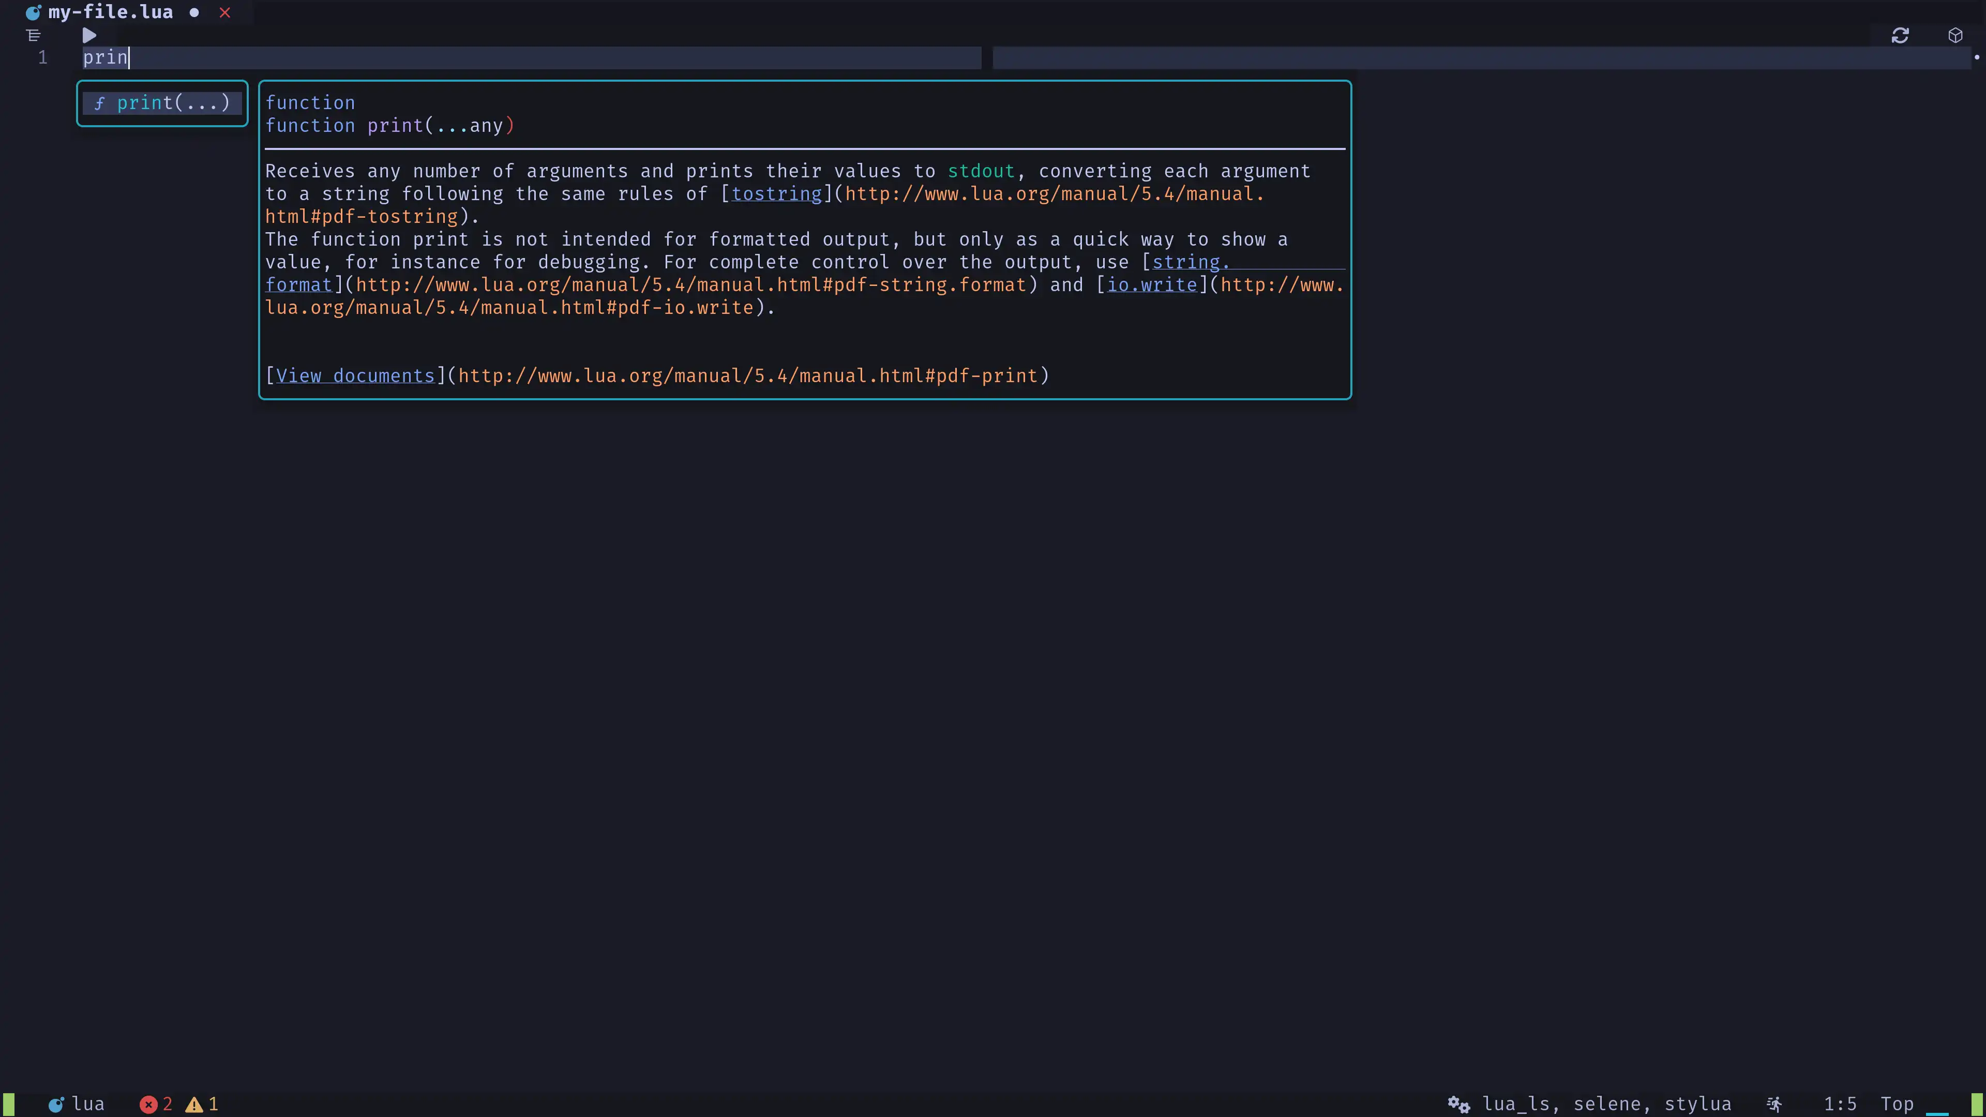Screen dimensions: 1986x1117
Task: Show warnings via yellow warning icon
Action: point(193,1105)
